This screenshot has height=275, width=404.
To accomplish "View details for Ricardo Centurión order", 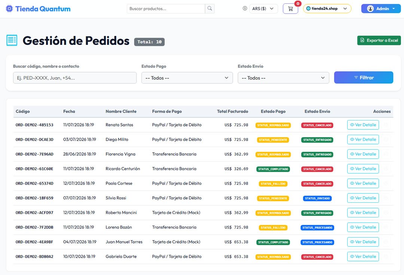I will 363,169.
